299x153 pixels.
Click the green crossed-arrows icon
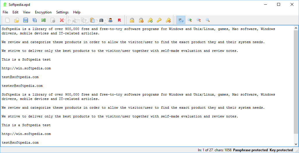tap(43, 20)
